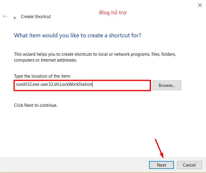
Task: Click the wizard description paragraph
Action: [x=95, y=57]
